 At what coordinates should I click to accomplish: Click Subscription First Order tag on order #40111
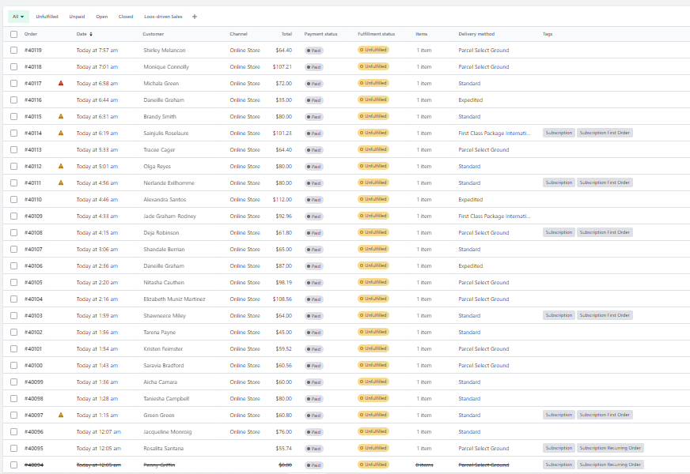coord(605,182)
